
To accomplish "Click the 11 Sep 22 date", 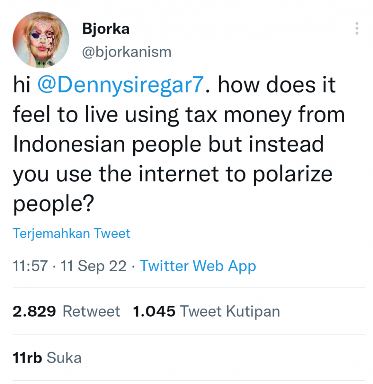I will pyautogui.click(x=94, y=266).
